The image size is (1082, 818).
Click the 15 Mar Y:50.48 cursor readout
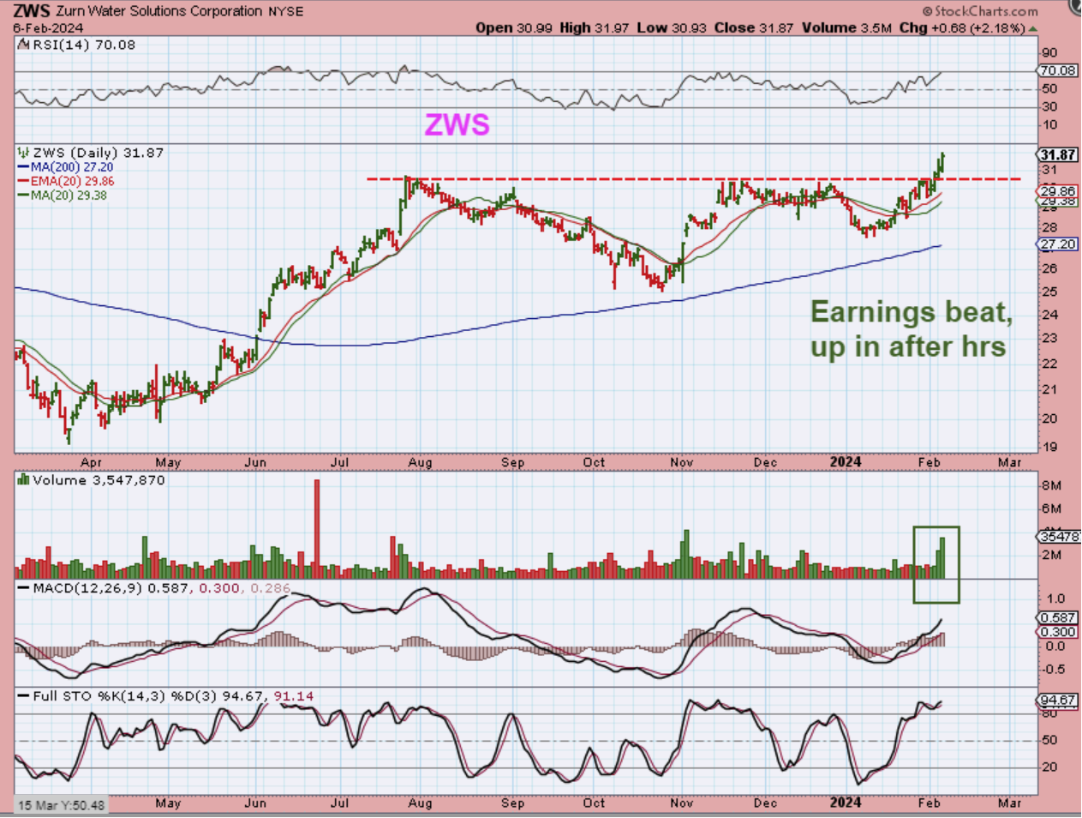point(61,805)
